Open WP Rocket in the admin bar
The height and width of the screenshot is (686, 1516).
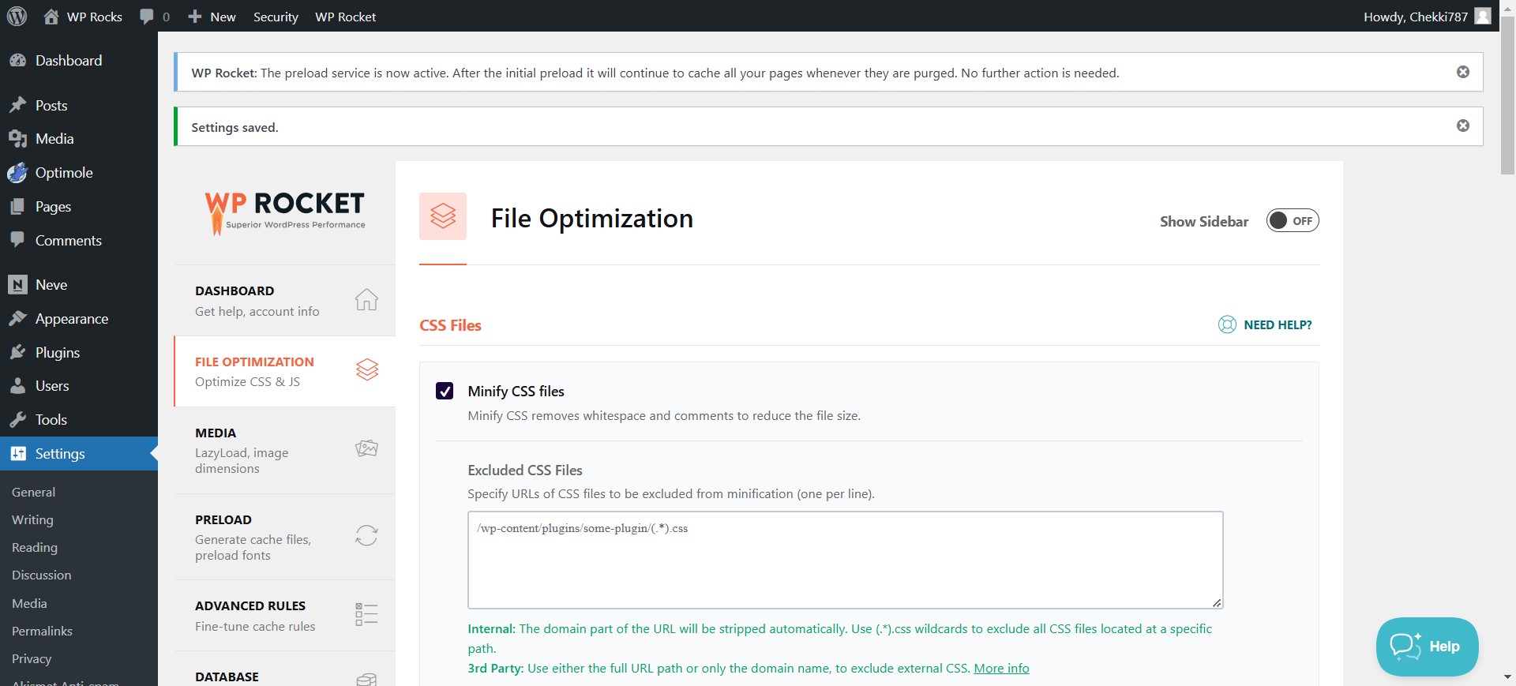[345, 17]
